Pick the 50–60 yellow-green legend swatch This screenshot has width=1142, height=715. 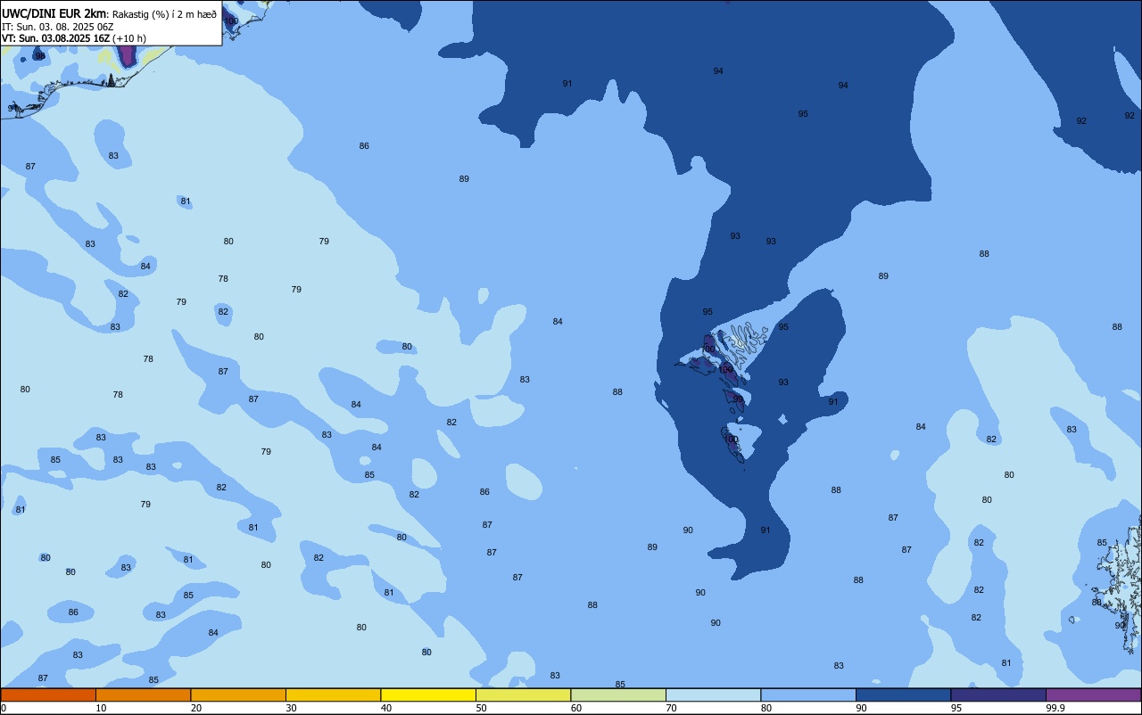pos(523,694)
